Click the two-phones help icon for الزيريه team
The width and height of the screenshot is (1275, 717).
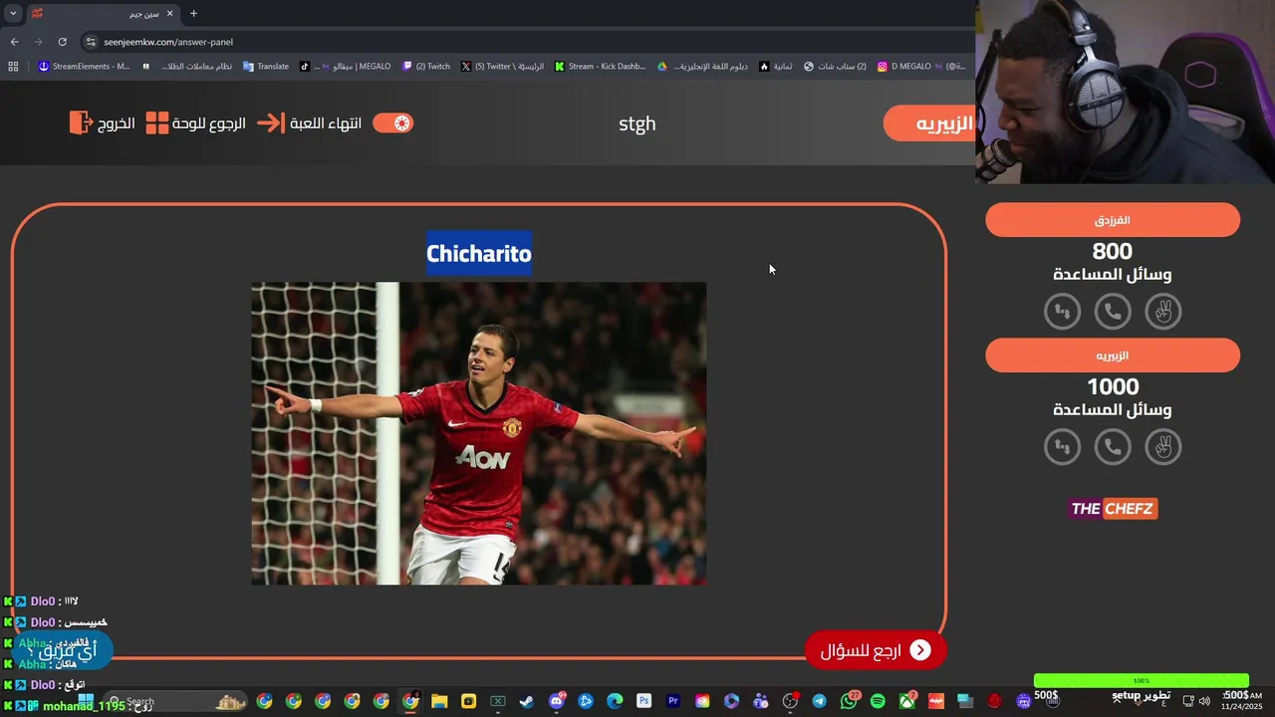[1063, 447]
